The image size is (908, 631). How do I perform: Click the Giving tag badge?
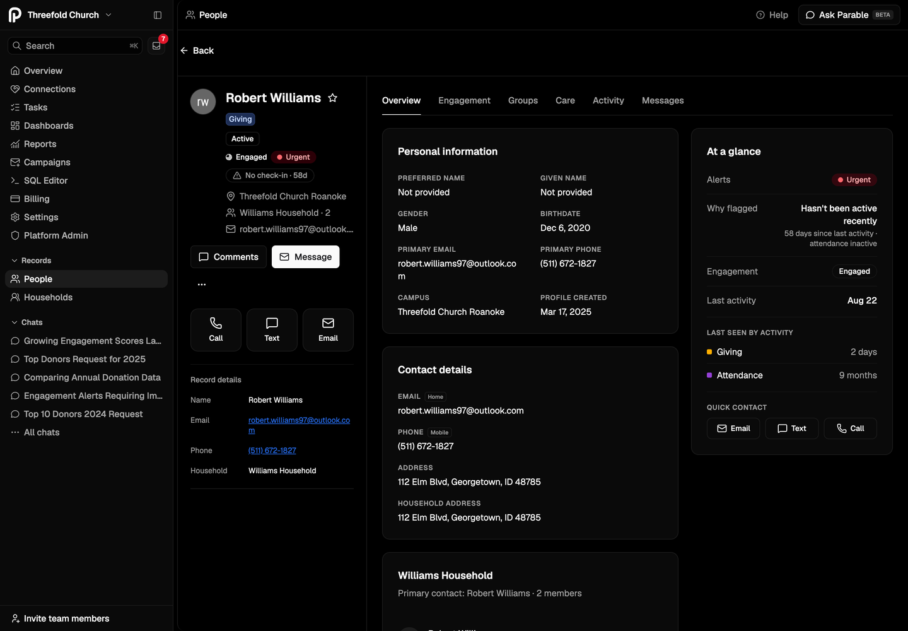coord(240,119)
